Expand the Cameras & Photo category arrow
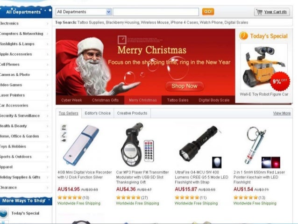298x224 pixels. coord(47,75)
